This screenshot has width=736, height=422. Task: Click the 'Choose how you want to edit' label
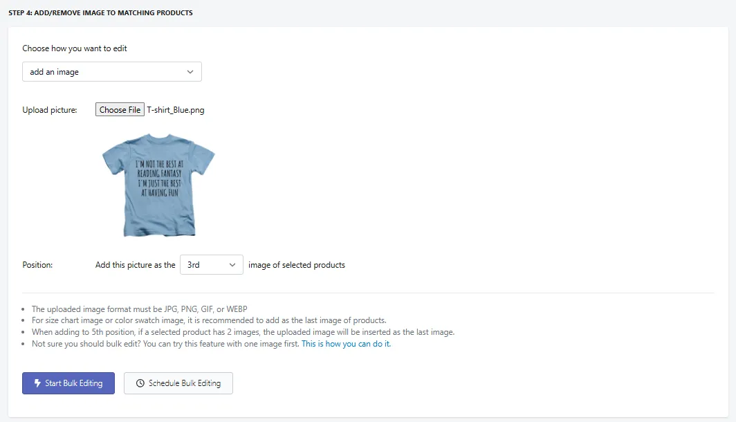click(x=75, y=48)
